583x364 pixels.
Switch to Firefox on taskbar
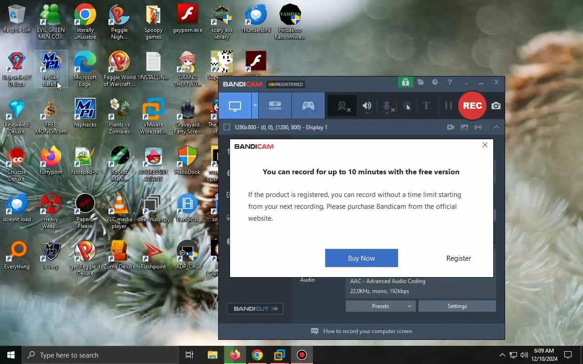pyautogui.click(x=235, y=355)
